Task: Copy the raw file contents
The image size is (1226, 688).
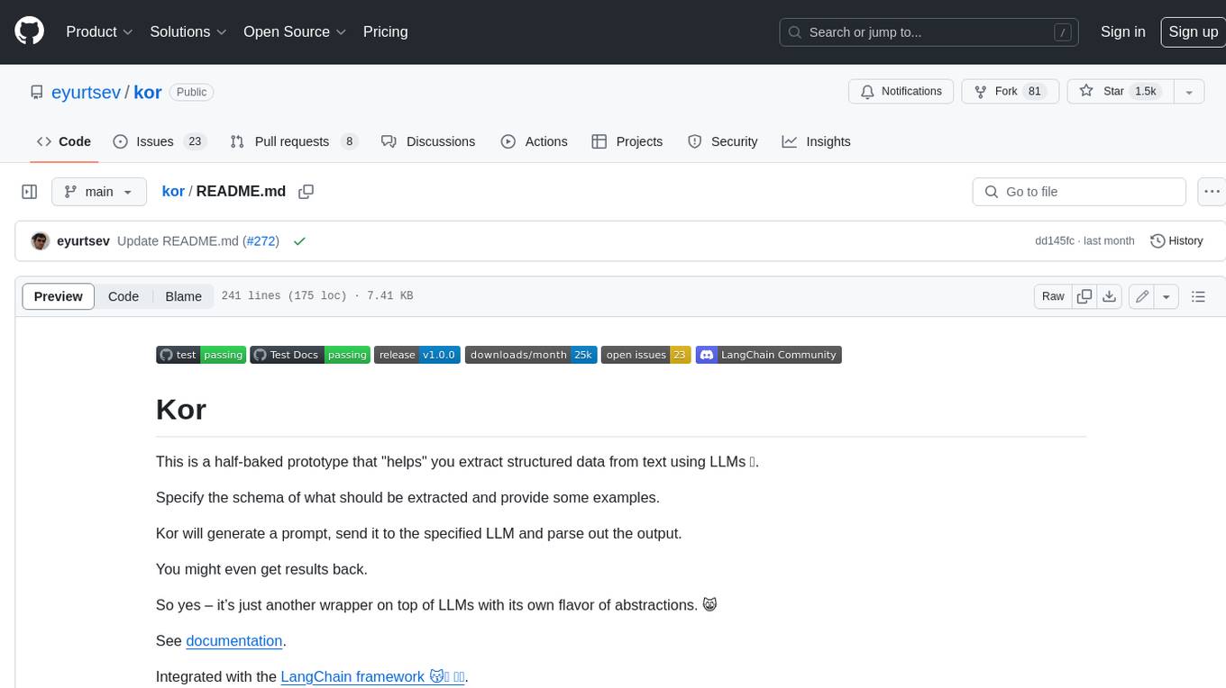Action: point(1084,296)
